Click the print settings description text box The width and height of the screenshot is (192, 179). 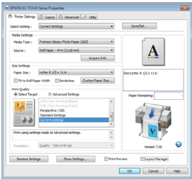(x=63, y=135)
